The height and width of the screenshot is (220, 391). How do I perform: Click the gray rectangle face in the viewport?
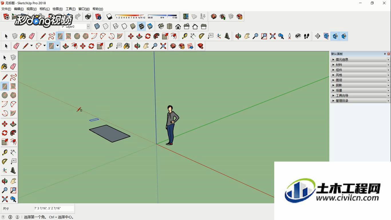[x=110, y=133]
